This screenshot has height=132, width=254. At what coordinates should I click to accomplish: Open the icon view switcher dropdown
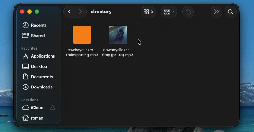pos(148,12)
